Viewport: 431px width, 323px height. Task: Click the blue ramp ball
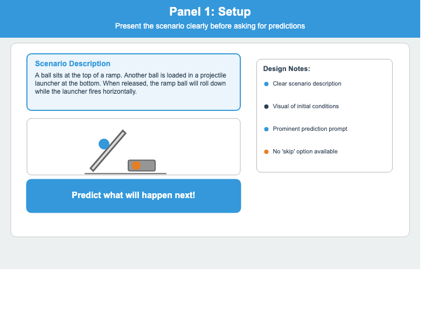[104, 144]
